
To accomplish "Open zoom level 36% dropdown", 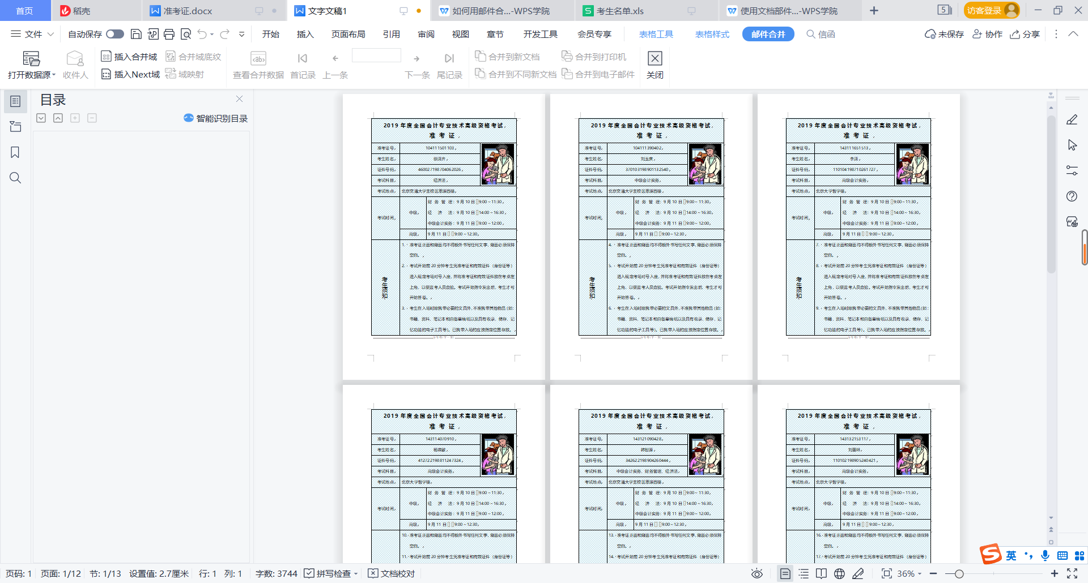I will click(x=909, y=573).
